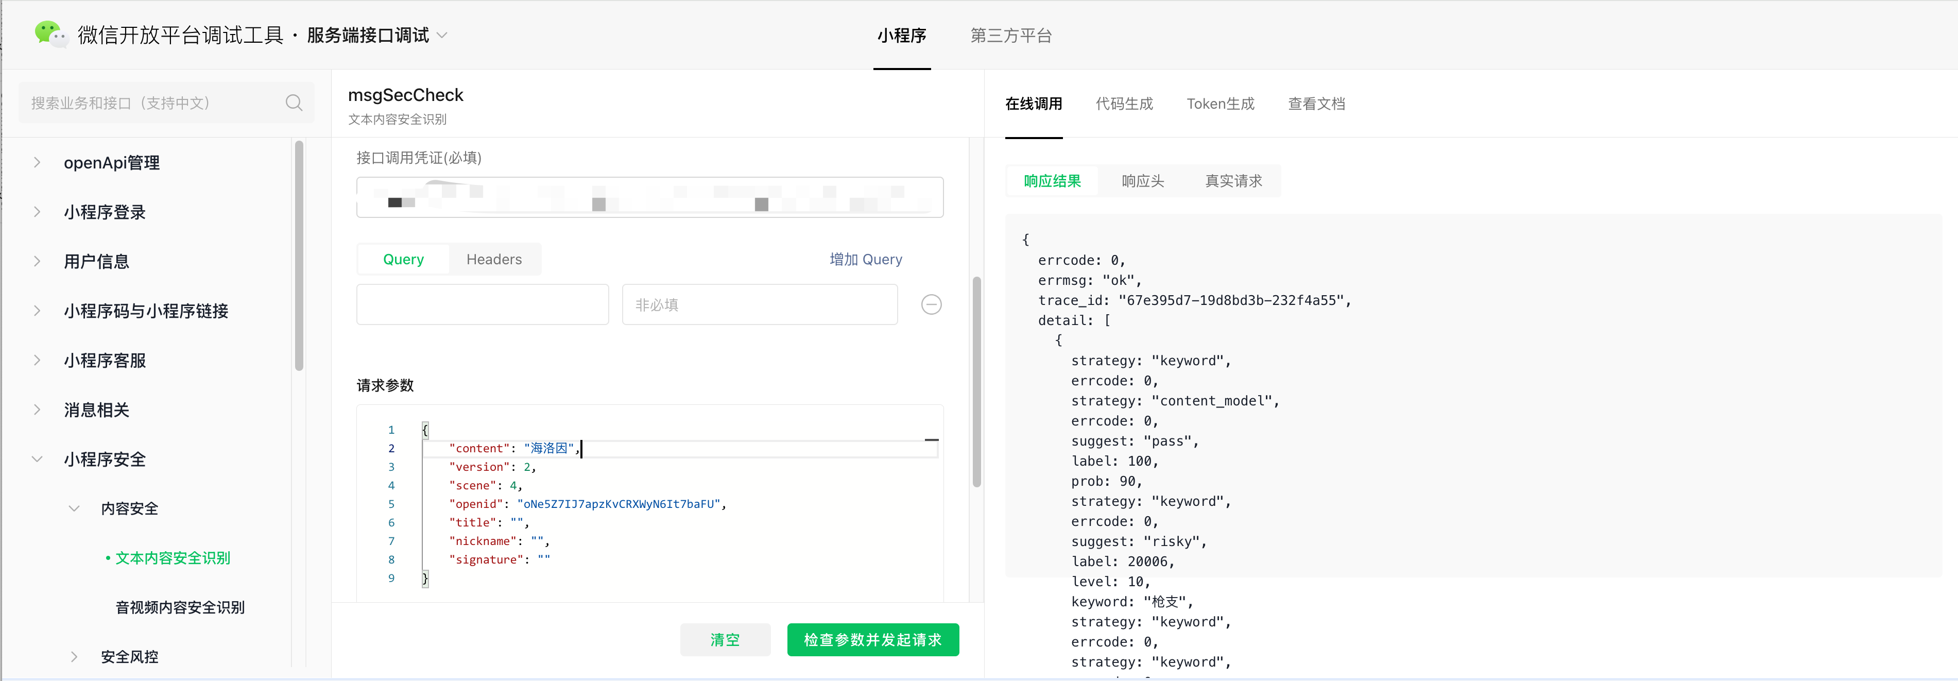The width and height of the screenshot is (1958, 681).
Task: Show the 真实请求 tab
Action: coord(1233,181)
